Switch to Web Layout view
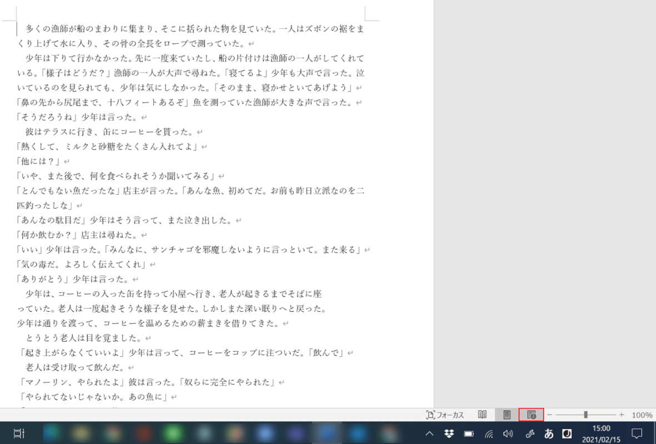This screenshot has width=656, height=444. click(x=531, y=415)
